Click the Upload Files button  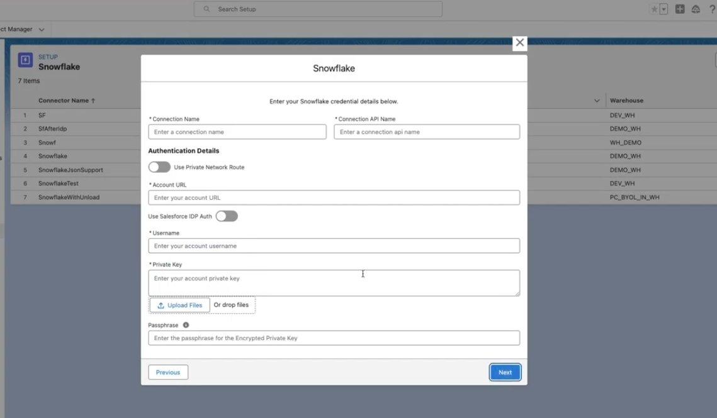coord(179,305)
